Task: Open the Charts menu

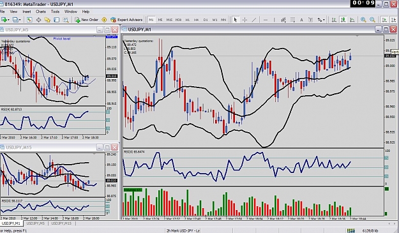Action: [41, 11]
